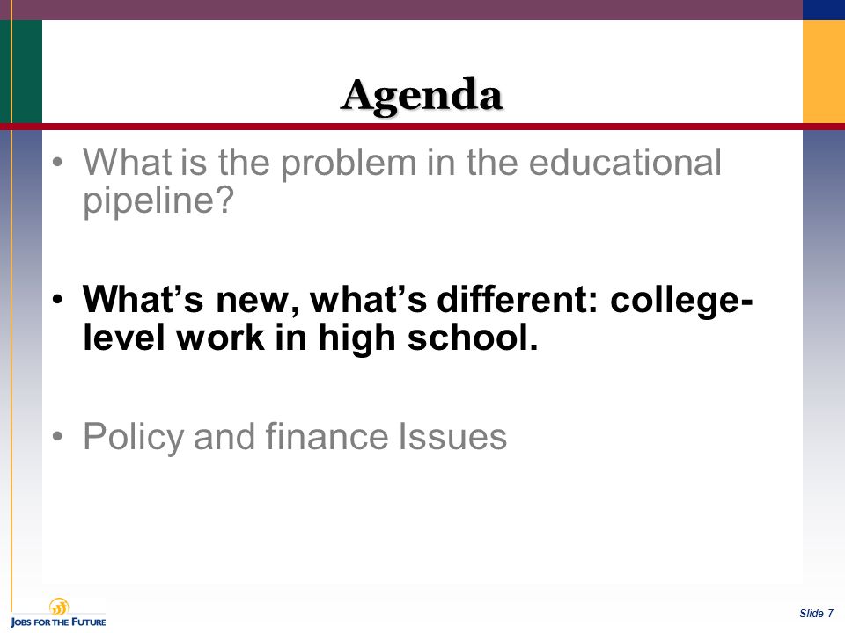Click the Jobs for the Future logo icon

[x=59, y=607]
